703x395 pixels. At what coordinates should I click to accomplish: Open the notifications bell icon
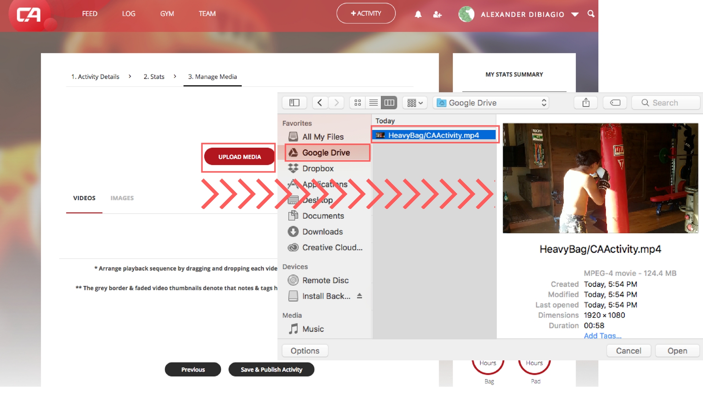pyautogui.click(x=418, y=14)
